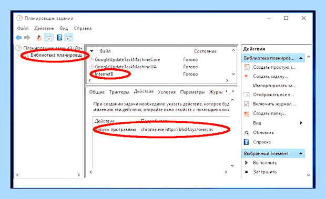The height and width of the screenshot is (199, 326).
Task: Click the Создать простую задачу icon
Action: [x=247, y=67]
